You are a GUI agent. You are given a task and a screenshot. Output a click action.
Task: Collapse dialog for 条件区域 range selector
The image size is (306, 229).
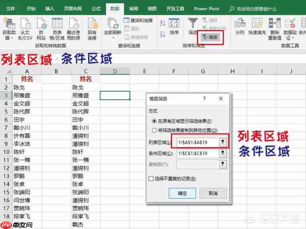pyautogui.click(x=223, y=153)
